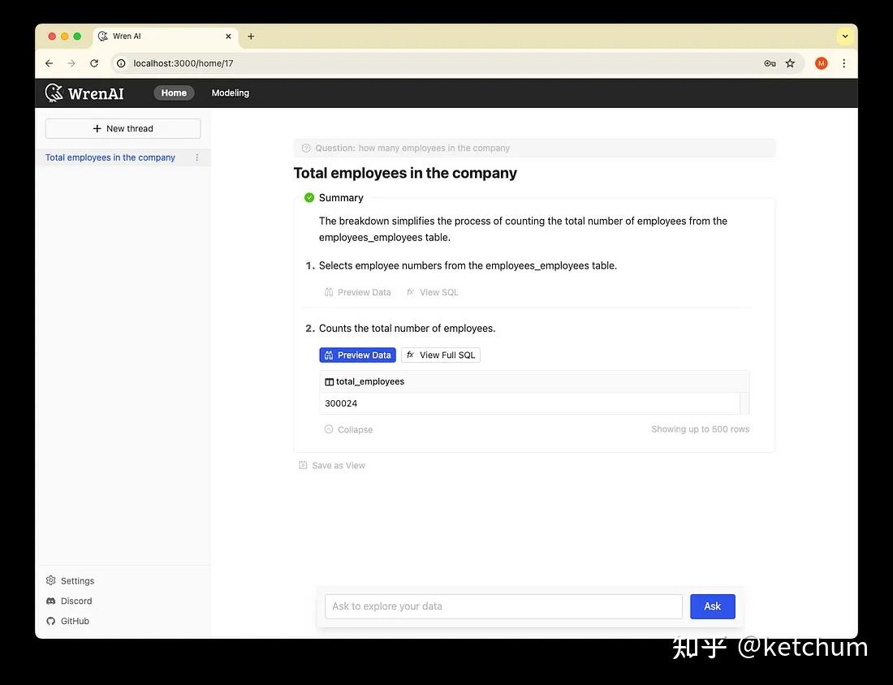Image resolution: width=893 pixels, height=685 pixels.
Task: Toggle Preview Data for step 2
Action: [357, 355]
